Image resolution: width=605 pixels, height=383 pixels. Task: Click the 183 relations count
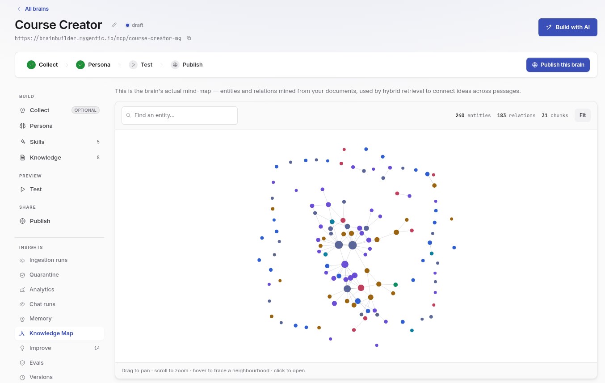516,115
